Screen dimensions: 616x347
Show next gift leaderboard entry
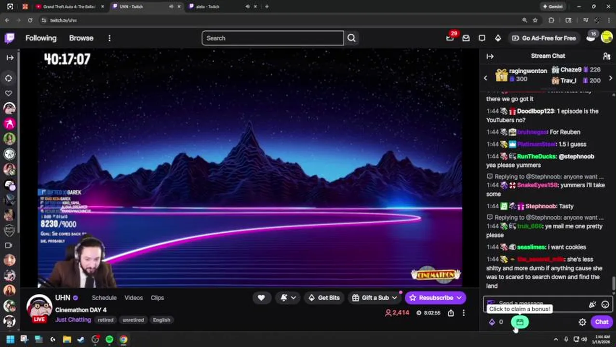611,78
